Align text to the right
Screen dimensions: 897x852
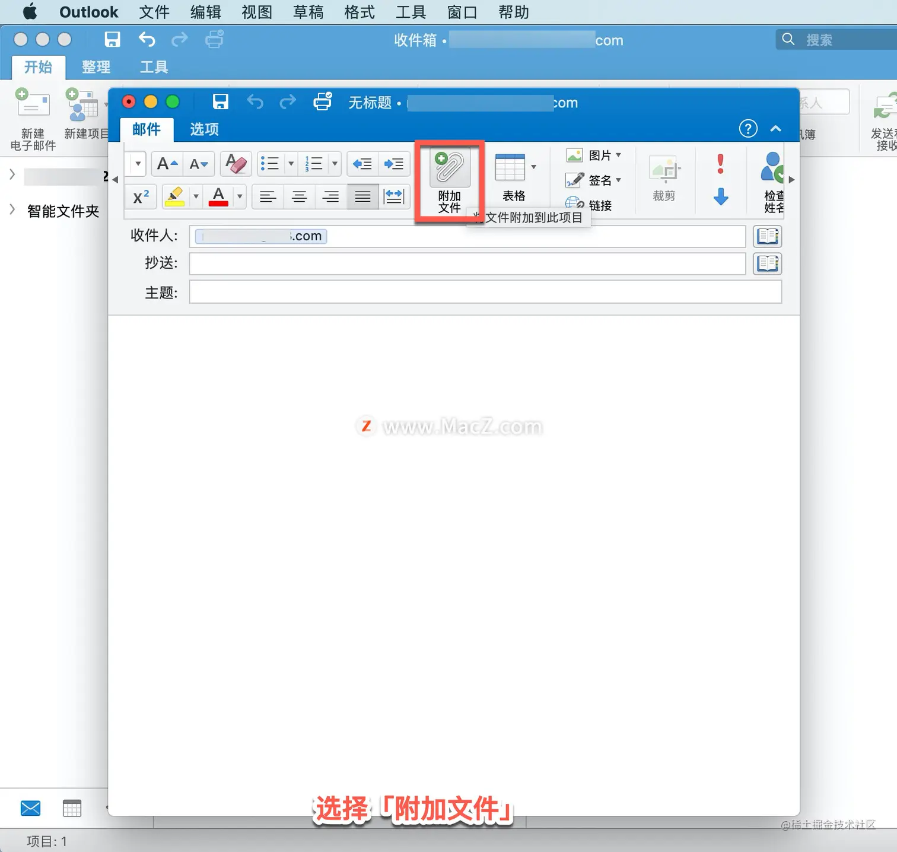tap(331, 197)
